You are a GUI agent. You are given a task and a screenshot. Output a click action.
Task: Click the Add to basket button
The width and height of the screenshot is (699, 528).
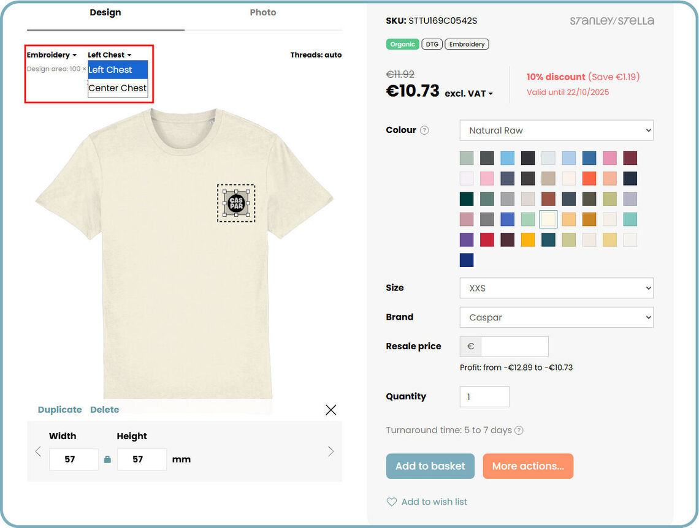(x=430, y=466)
